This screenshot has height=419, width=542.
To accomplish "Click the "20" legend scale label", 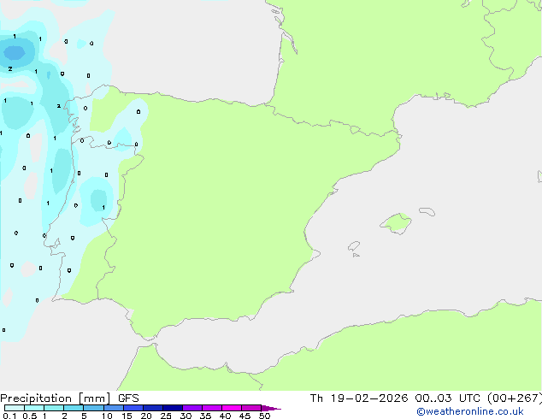I will pos(146,416).
